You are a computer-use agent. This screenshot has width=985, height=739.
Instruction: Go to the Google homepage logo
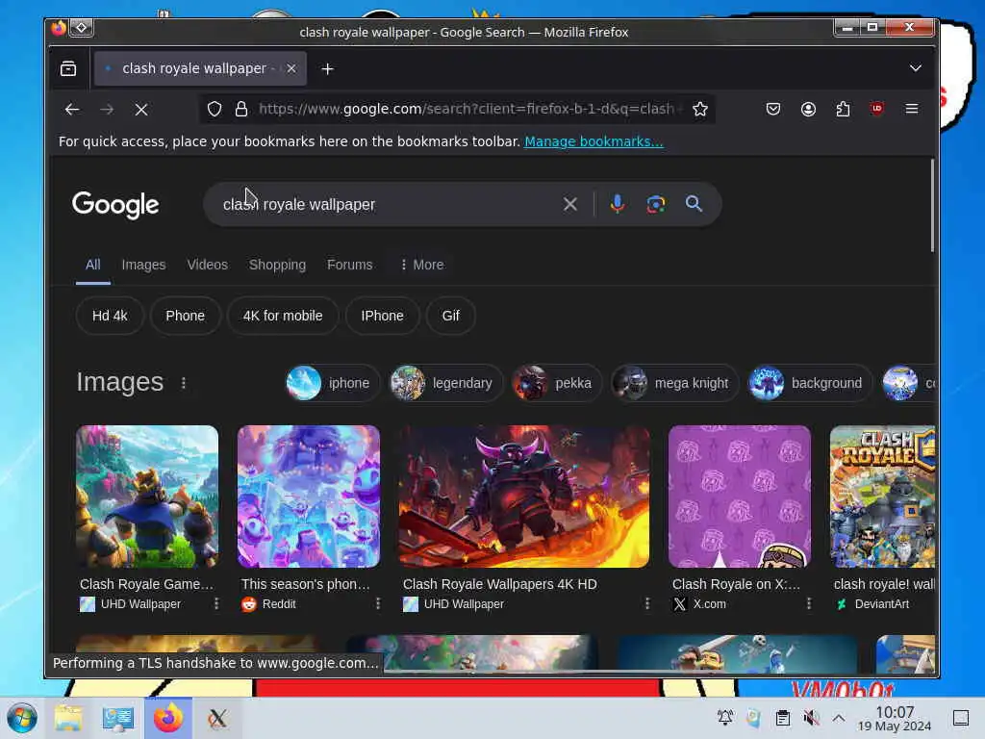click(x=115, y=205)
